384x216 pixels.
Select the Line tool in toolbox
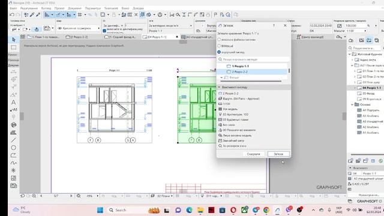(13, 140)
